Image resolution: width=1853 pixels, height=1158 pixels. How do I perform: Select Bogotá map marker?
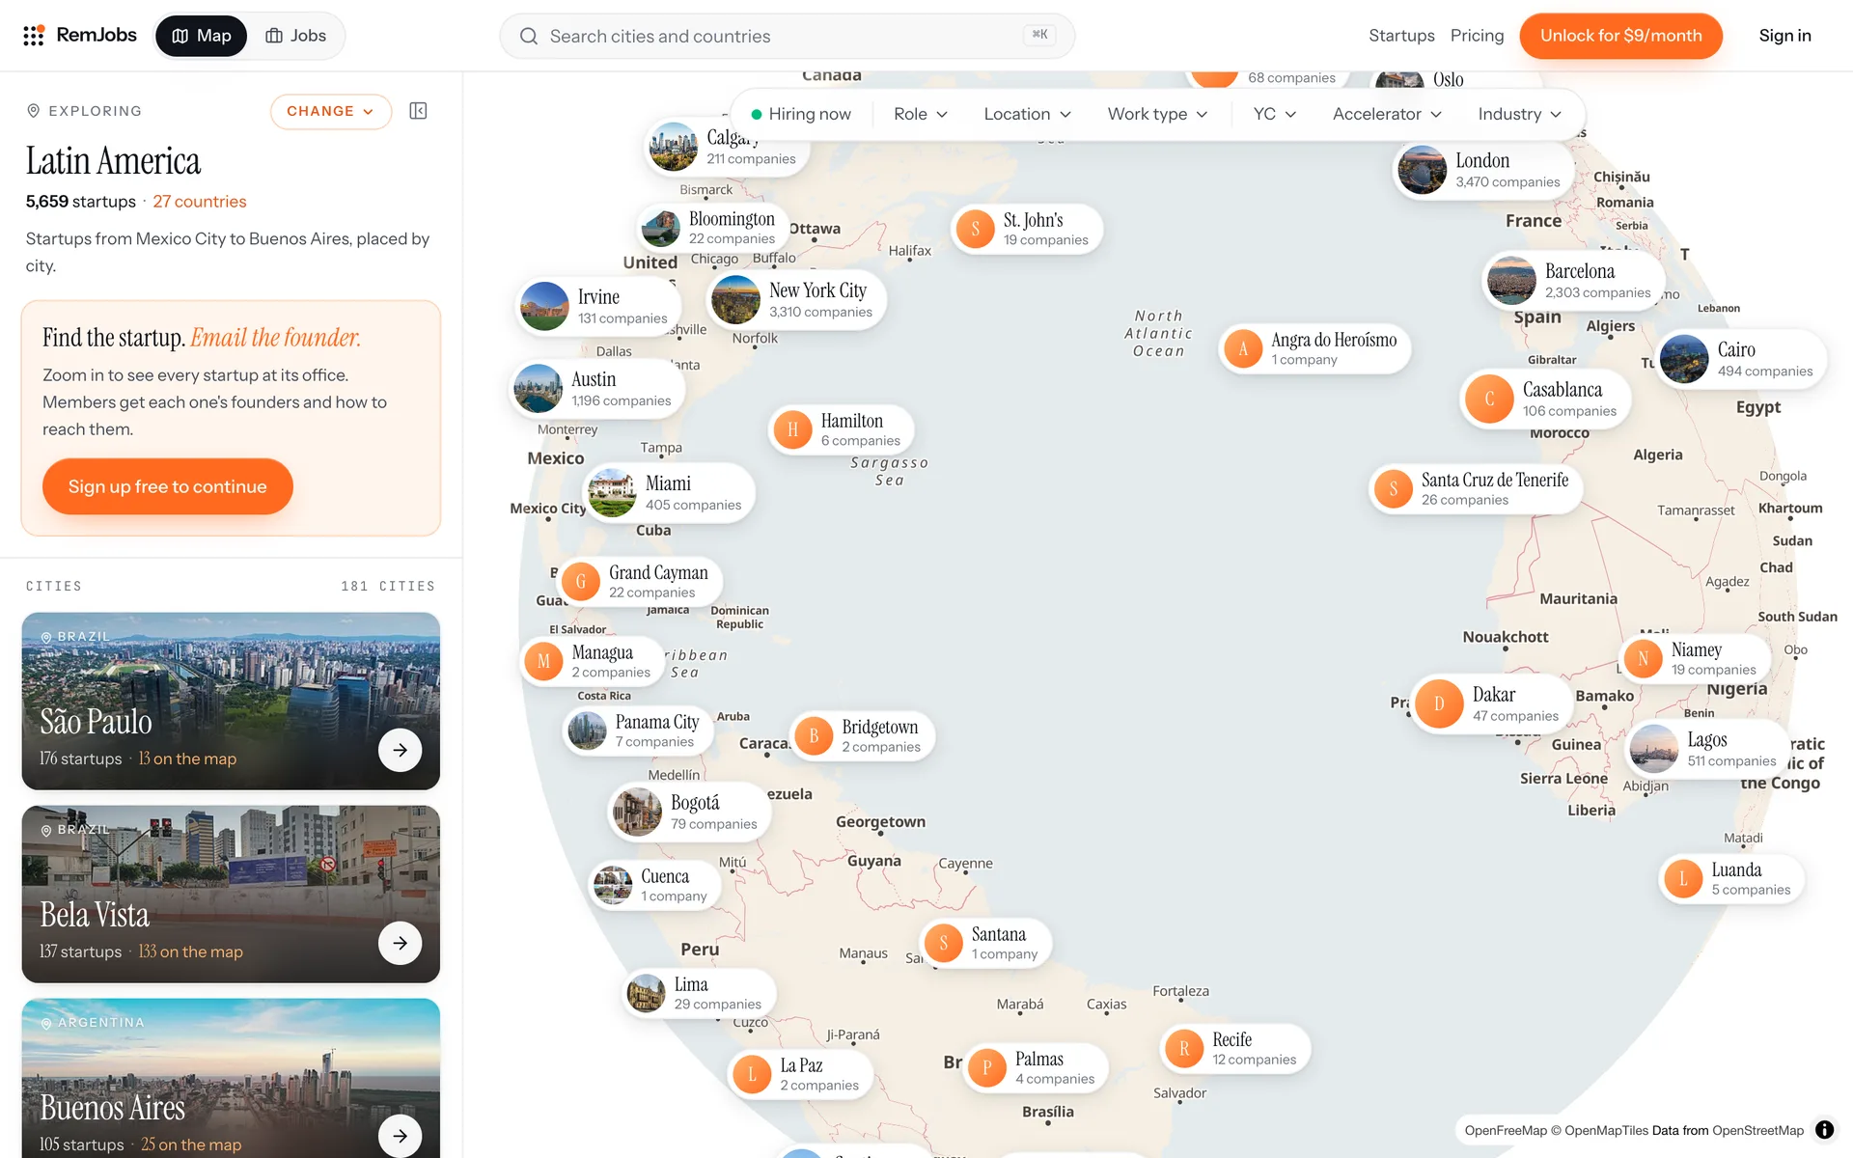pyautogui.click(x=689, y=812)
